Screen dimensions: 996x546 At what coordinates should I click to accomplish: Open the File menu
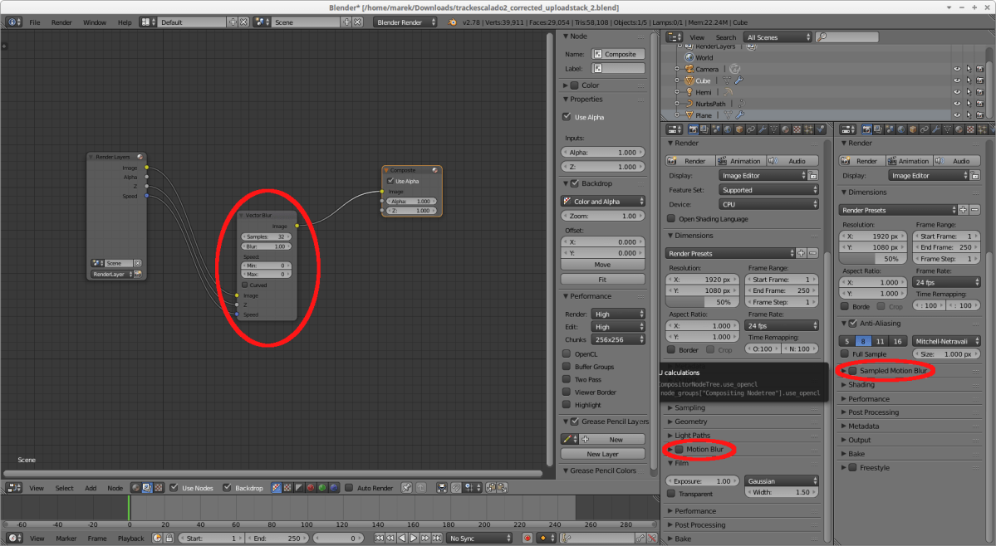pyautogui.click(x=35, y=22)
